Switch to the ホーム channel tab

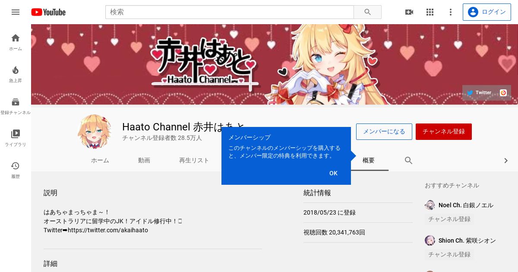pos(100,161)
